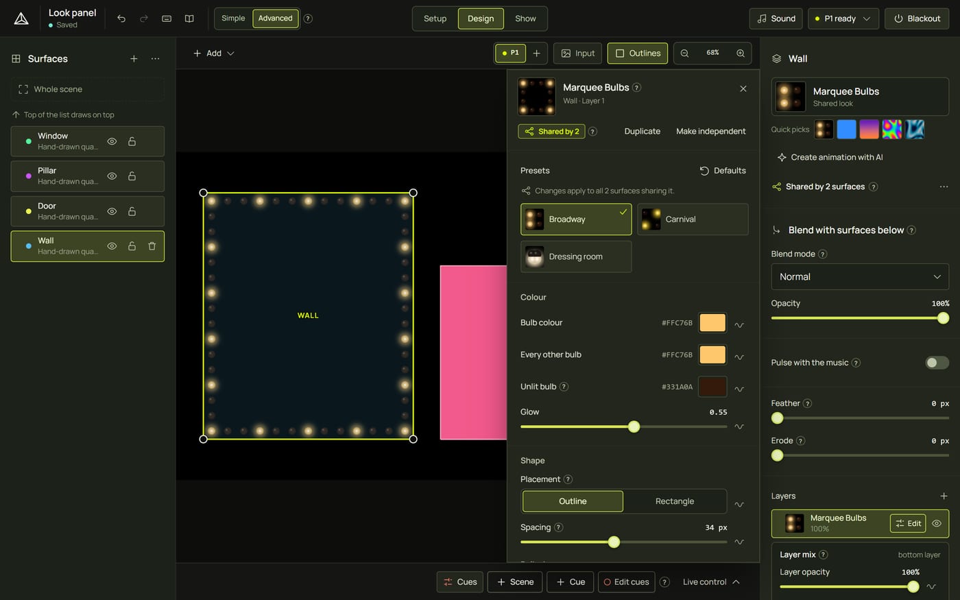The image size is (960, 600).
Task: Enable Pulse with the music
Action: 937,363
